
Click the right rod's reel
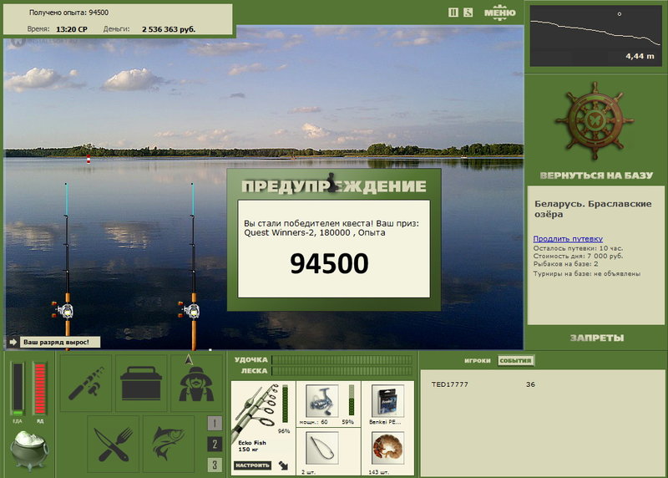(190, 310)
